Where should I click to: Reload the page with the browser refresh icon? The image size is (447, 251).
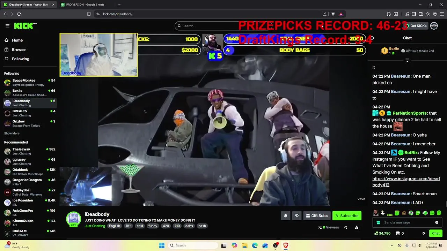pyautogui.click(x=19, y=14)
